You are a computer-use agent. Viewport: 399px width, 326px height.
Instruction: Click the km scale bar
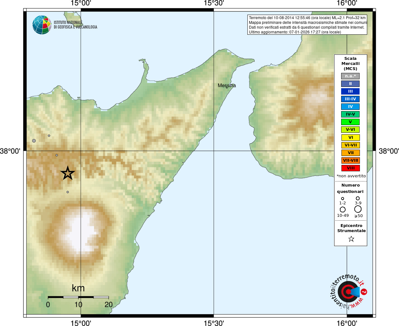coord(78,297)
